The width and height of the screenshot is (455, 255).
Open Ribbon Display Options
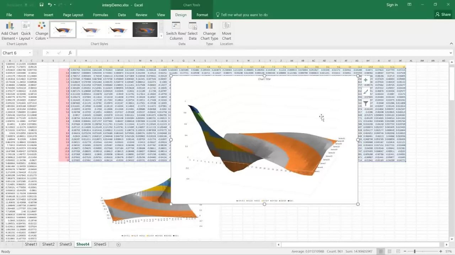(x=409, y=5)
